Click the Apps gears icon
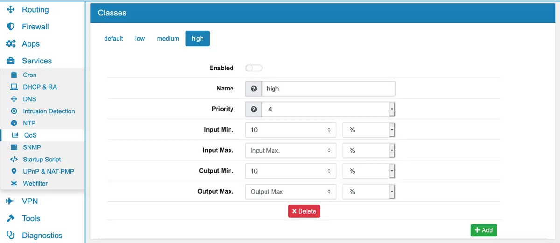Image resolution: width=560 pixels, height=243 pixels. [10, 44]
